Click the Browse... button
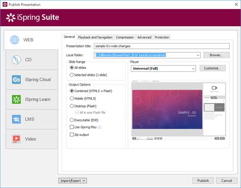241x188 pixels. click(216, 55)
